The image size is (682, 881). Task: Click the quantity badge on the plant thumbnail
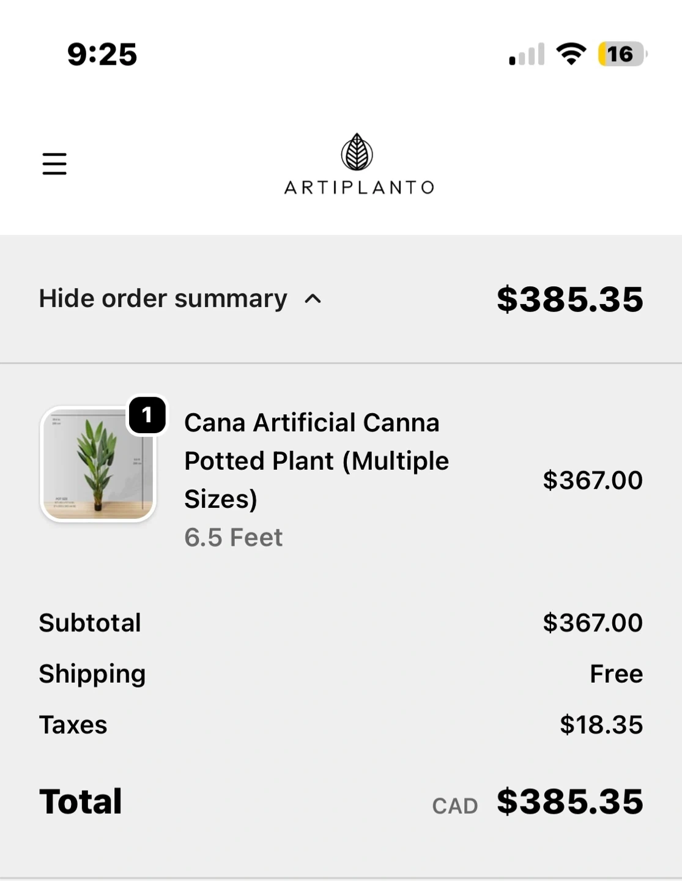(x=147, y=415)
